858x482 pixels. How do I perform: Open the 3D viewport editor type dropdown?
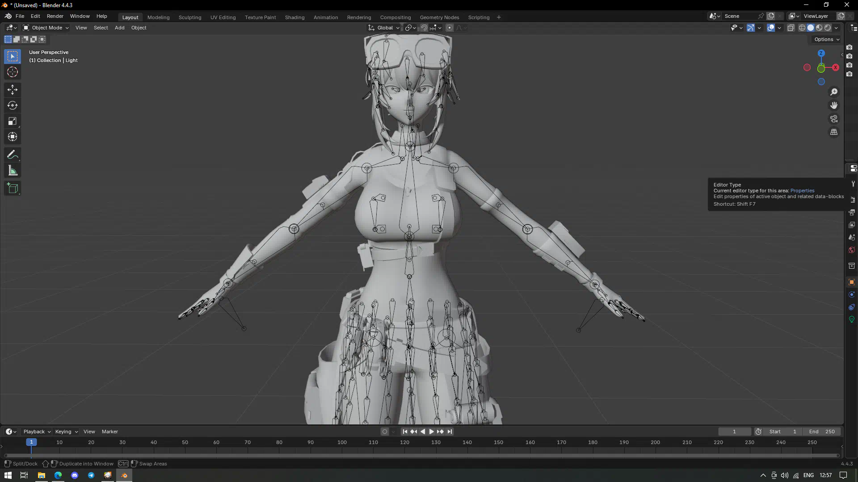point(11,28)
